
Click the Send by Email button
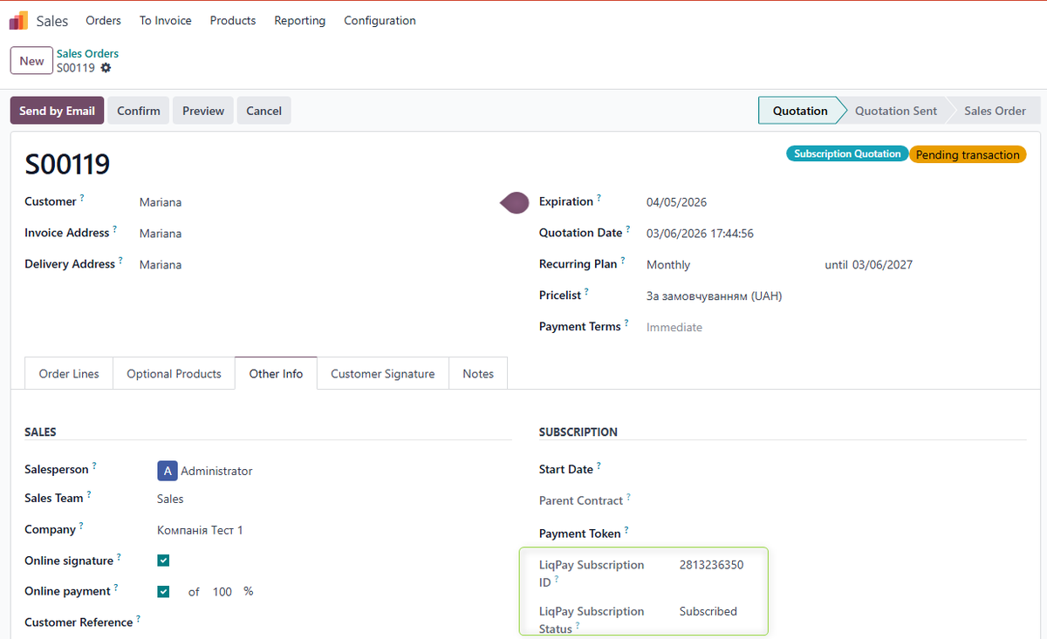click(x=57, y=111)
